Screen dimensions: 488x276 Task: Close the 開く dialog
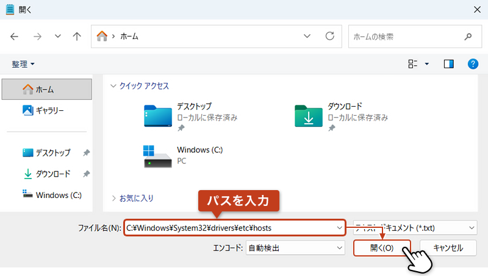coord(477,10)
